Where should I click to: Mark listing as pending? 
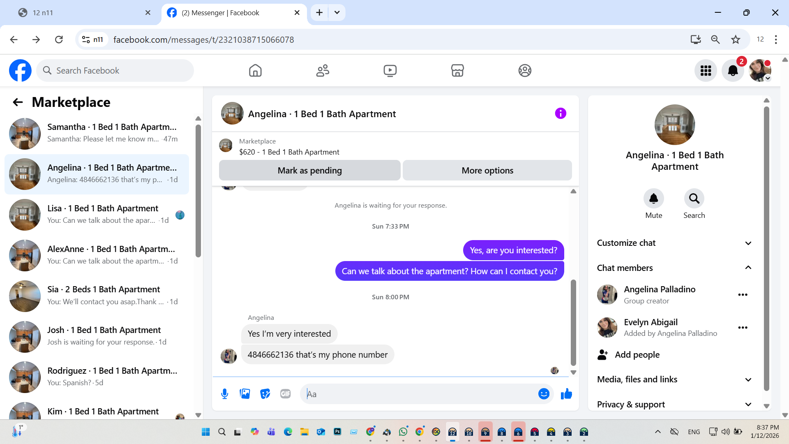pos(309,170)
